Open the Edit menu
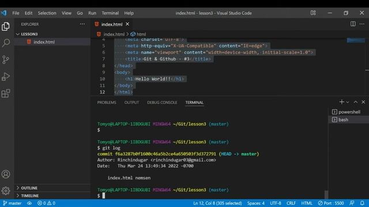 [x=28, y=13]
